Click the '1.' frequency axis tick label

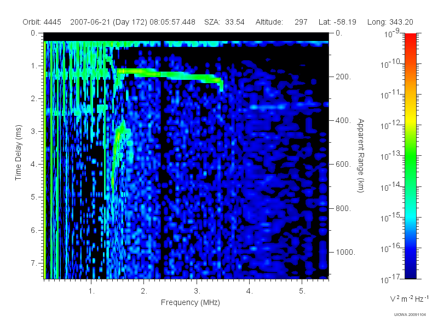click(91, 291)
